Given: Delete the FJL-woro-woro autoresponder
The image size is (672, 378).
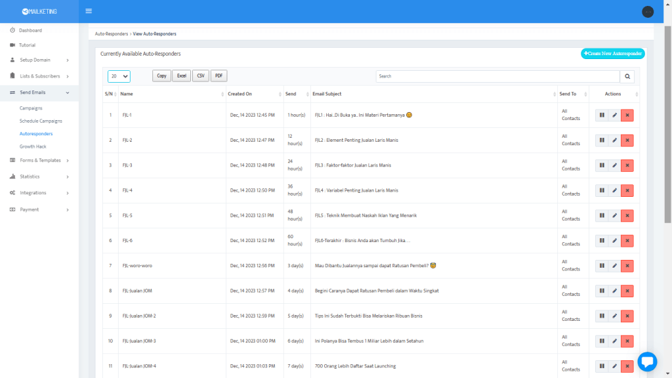Looking at the screenshot, I should click(627, 266).
